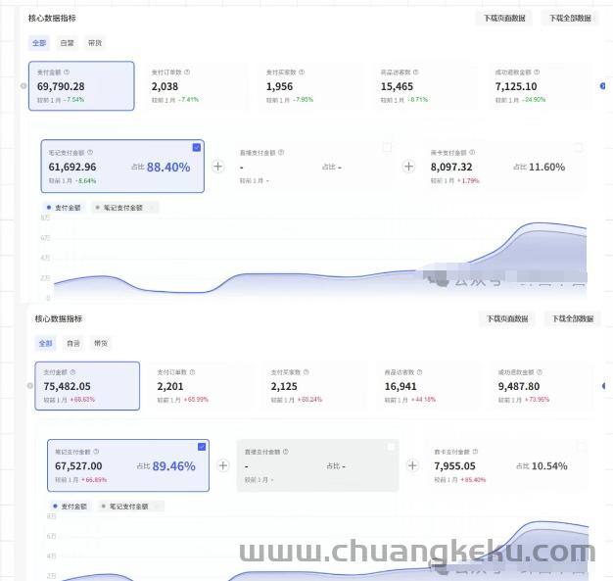Tick the checkbox on the 7,955.05 card
Image resolution: width=613 pixels, height=581 pixels.
point(582,448)
